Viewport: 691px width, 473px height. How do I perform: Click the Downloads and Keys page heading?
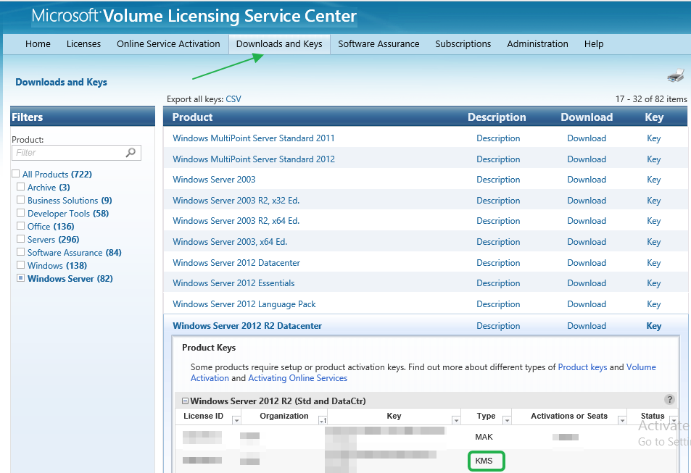pos(61,83)
